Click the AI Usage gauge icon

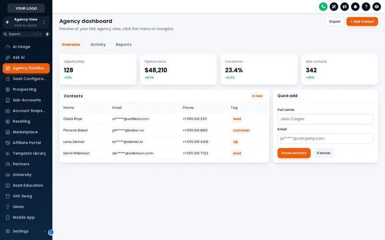(x=8, y=47)
